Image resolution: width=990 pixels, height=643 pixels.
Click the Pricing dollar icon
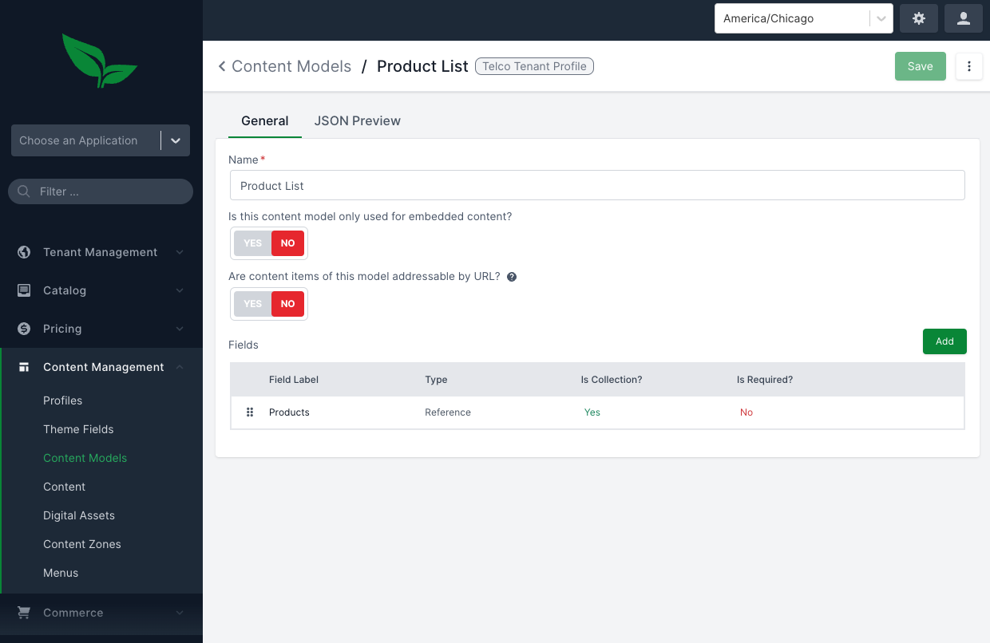click(x=24, y=329)
